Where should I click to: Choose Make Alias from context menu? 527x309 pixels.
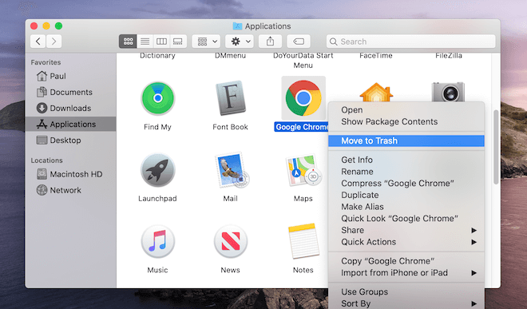(406, 207)
